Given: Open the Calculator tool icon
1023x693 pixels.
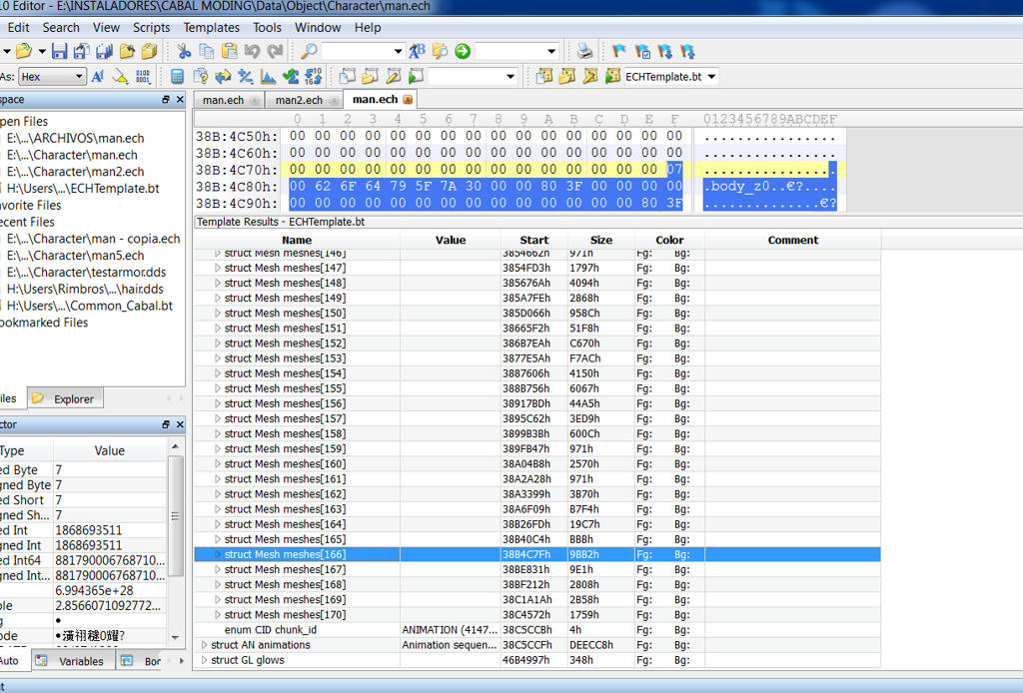Looking at the screenshot, I should click(177, 76).
